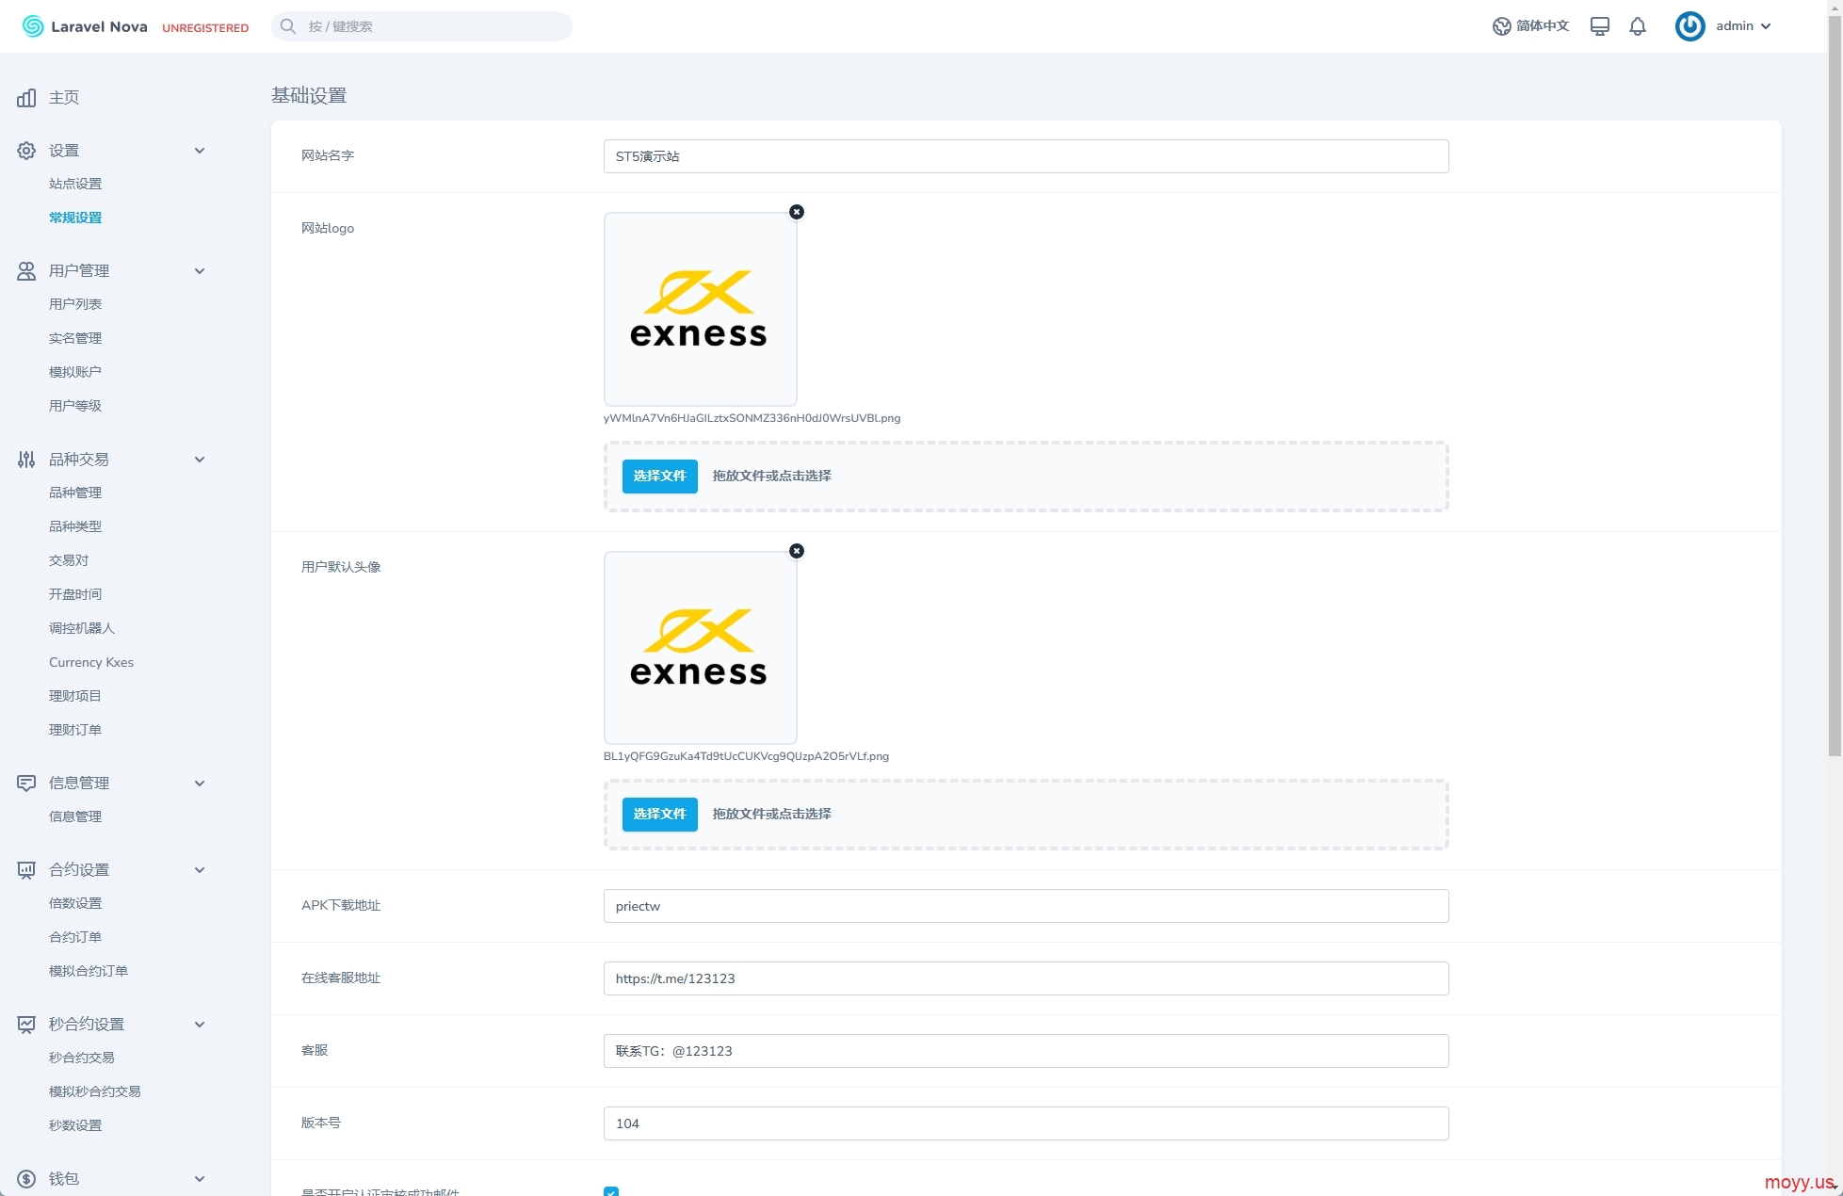Click the 秒合约设置 chart icon
The image size is (1843, 1196).
click(x=26, y=1025)
